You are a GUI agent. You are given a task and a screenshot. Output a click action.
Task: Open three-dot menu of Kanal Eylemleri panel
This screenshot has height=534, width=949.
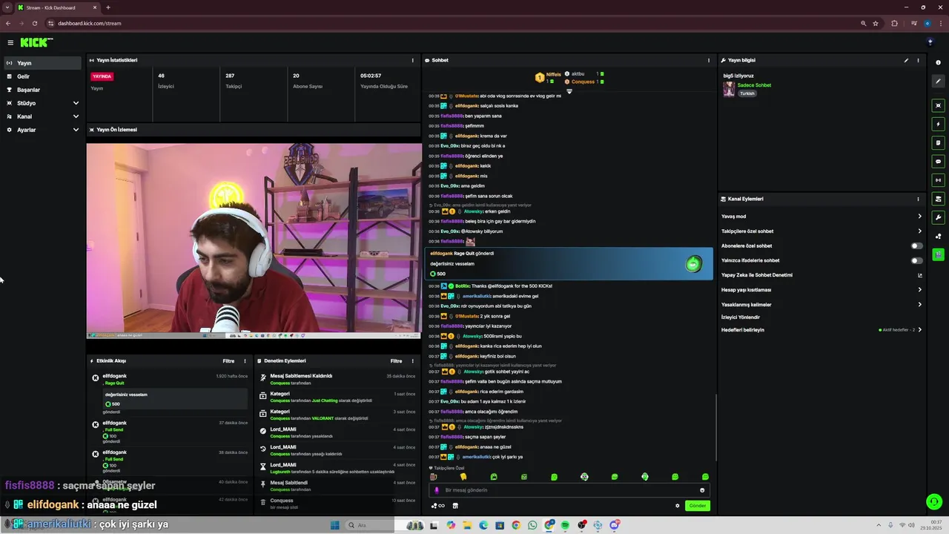tap(918, 199)
